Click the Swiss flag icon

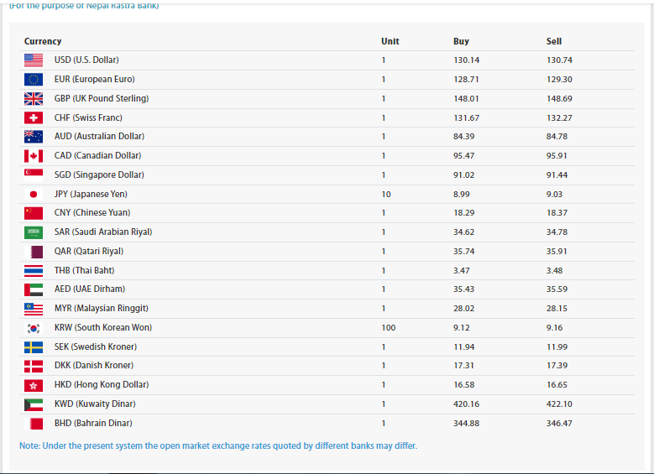34,118
